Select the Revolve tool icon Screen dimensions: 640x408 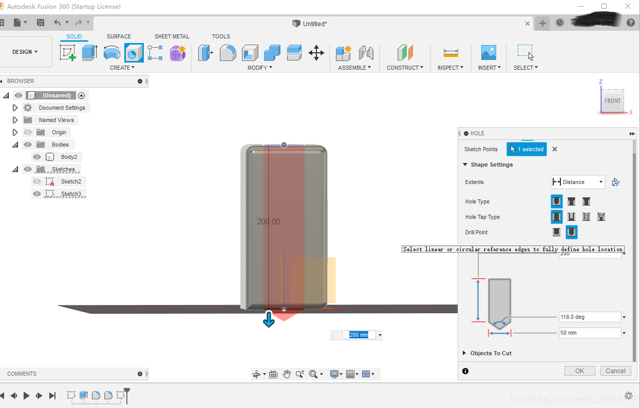click(111, 53)
